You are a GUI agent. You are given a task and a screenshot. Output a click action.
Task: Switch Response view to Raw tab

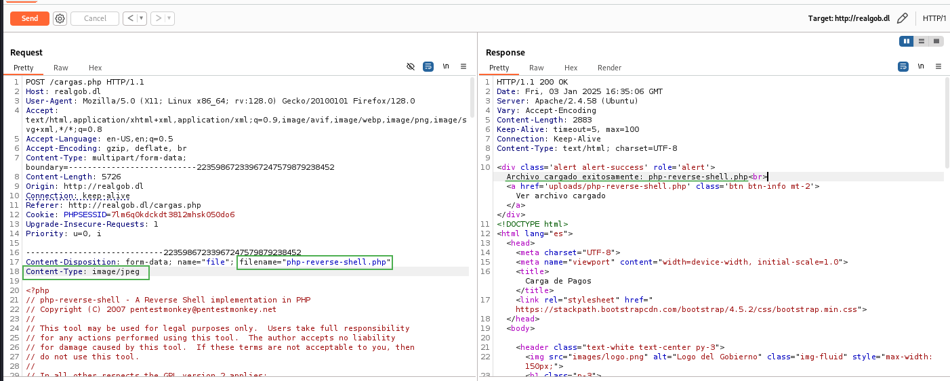(537, 68)
